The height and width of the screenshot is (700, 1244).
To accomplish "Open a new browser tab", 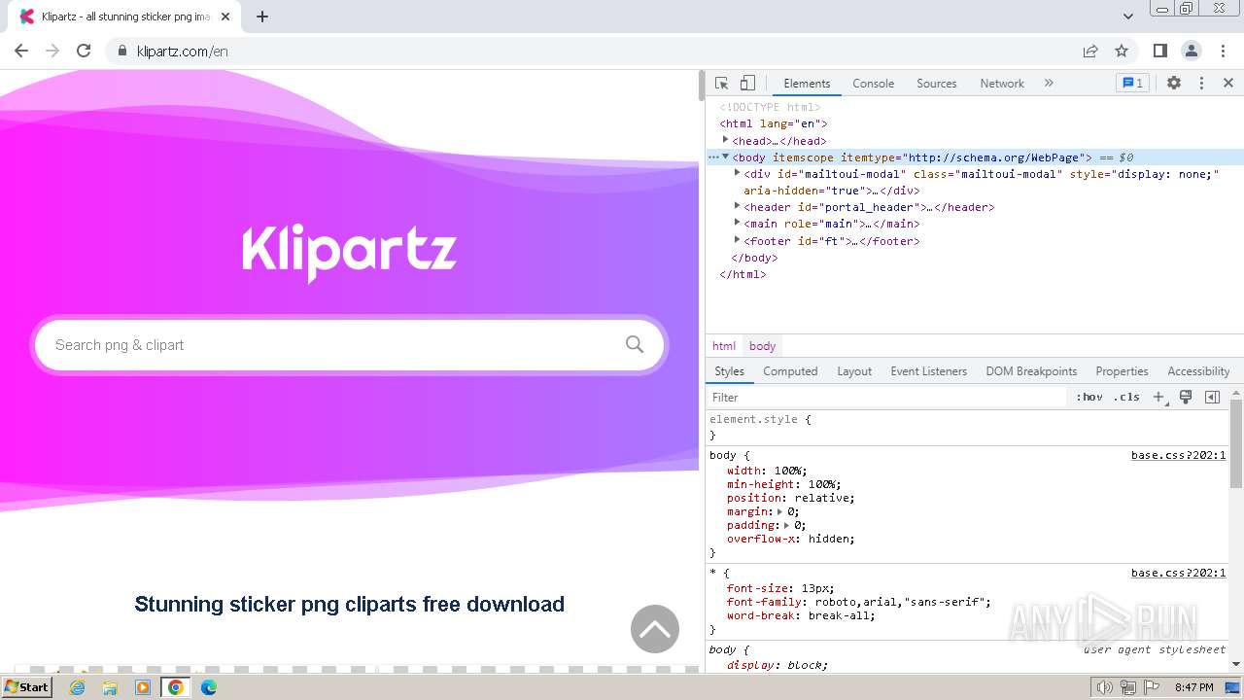I will (262, 17).
